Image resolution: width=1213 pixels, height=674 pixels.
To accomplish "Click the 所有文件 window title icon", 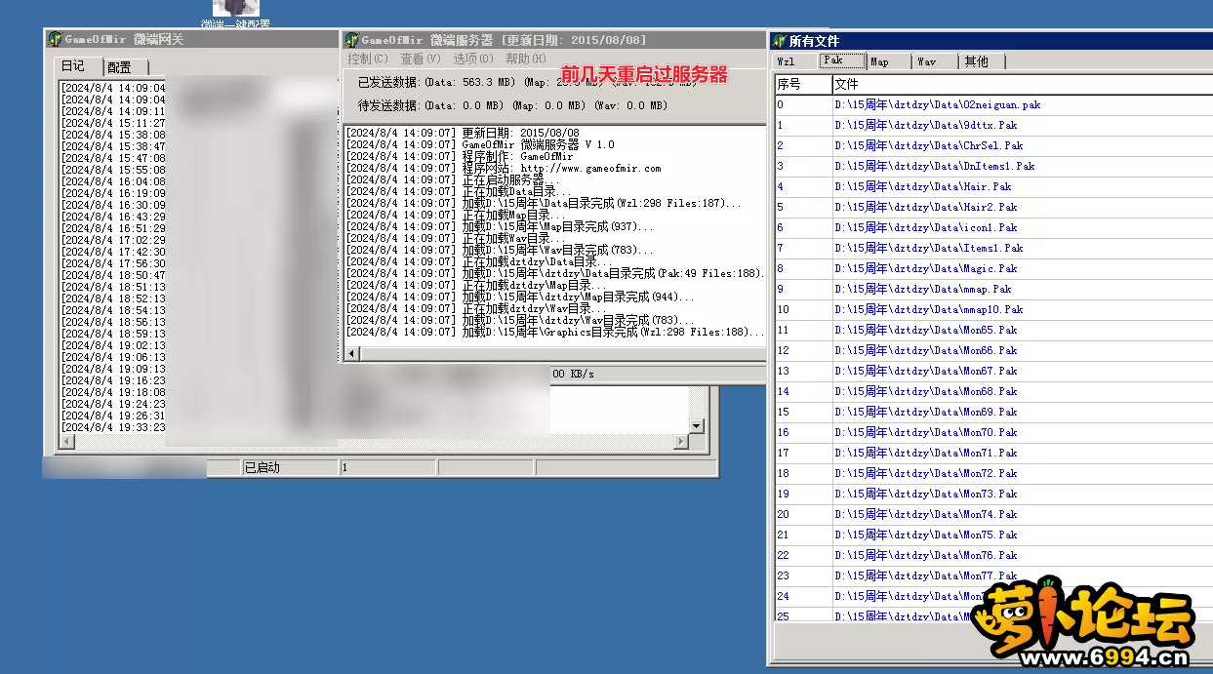I will [x=779, y=41].
